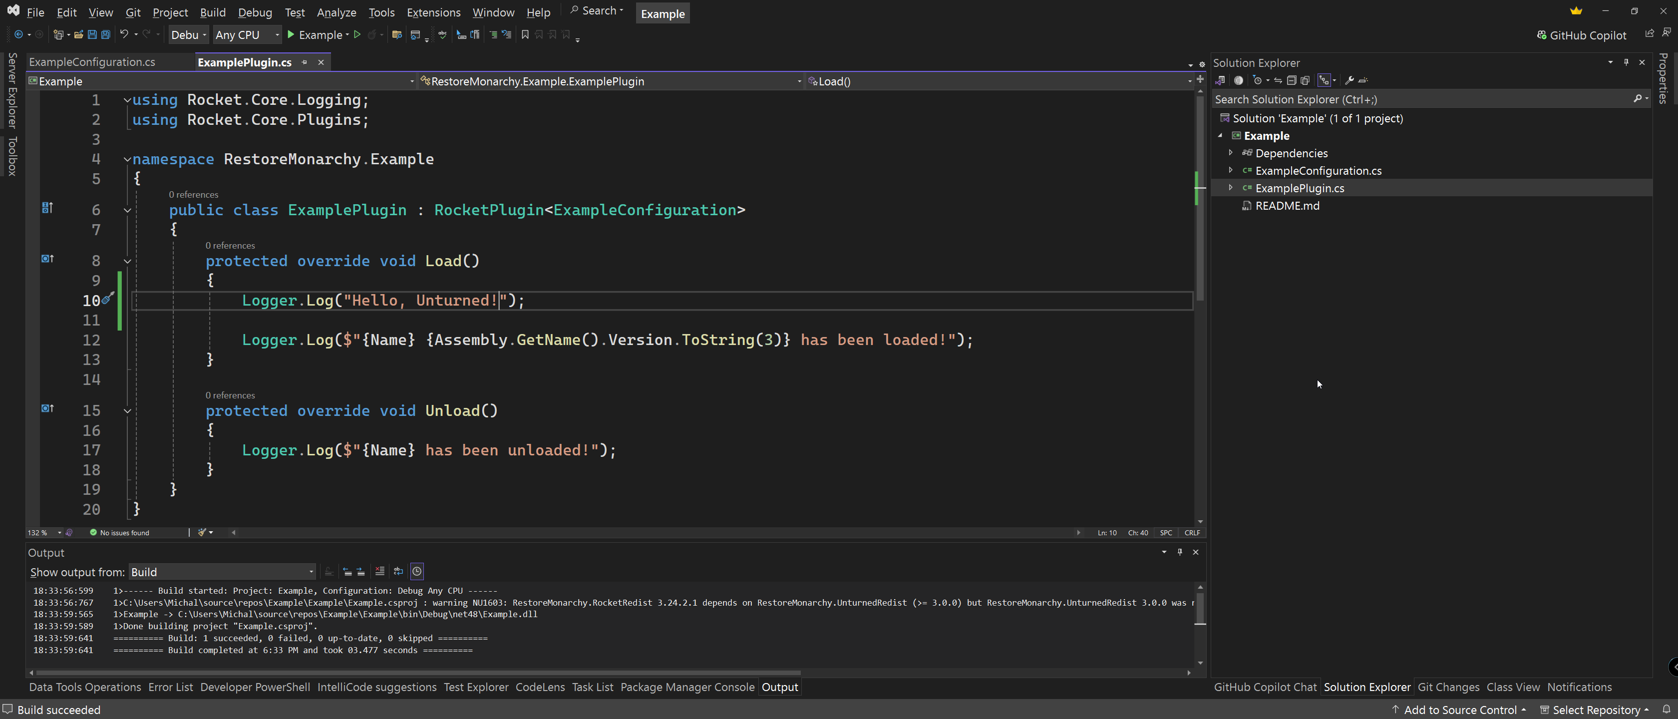Click Add to Source Control button

[1458, 709]
